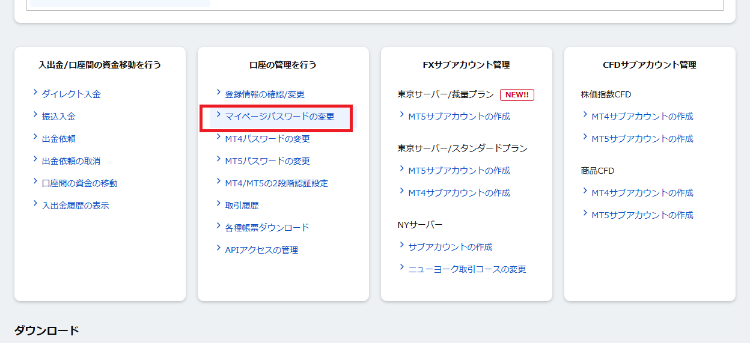Click MT5サブアカウントの作成 under 商品CFD
The width and height of the screenshot is (750, 354).
[x=642, y=215]
